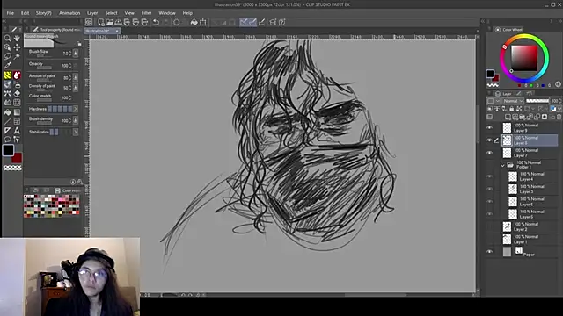Collapse Folder 1 in layer list
The height and width of the screenshot is (316, 563).
point(502,165)
